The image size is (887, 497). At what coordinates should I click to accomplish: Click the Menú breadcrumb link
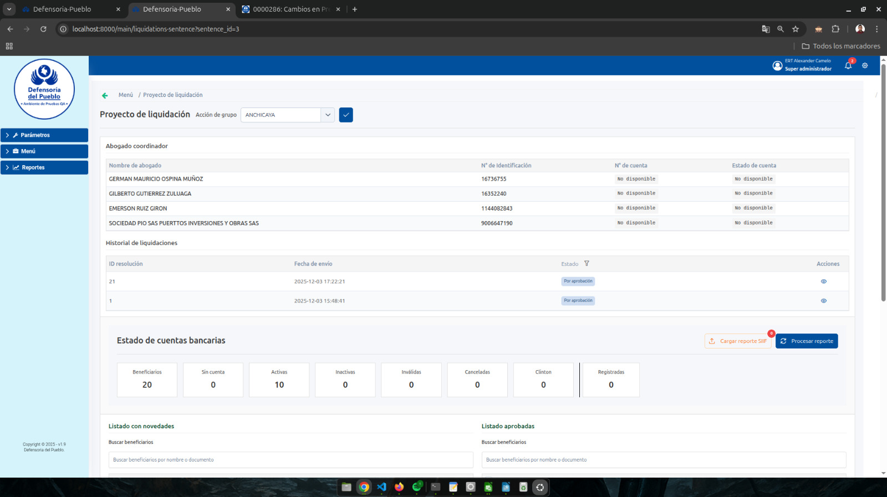[125, 95]
